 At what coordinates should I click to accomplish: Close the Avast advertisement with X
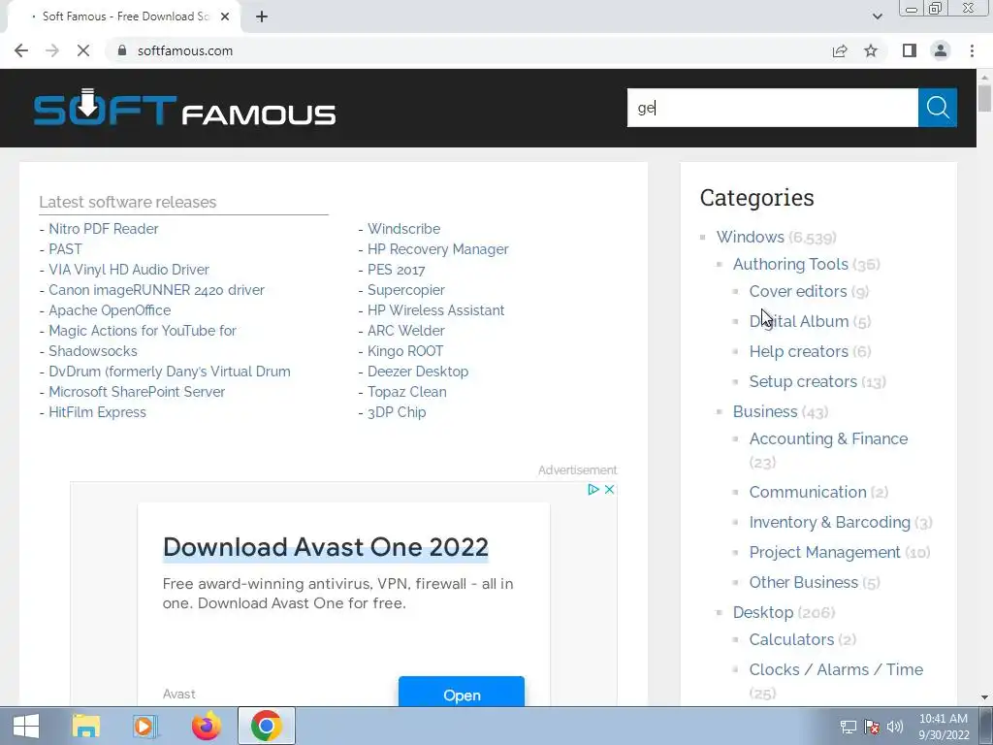(x=609, y=489)
